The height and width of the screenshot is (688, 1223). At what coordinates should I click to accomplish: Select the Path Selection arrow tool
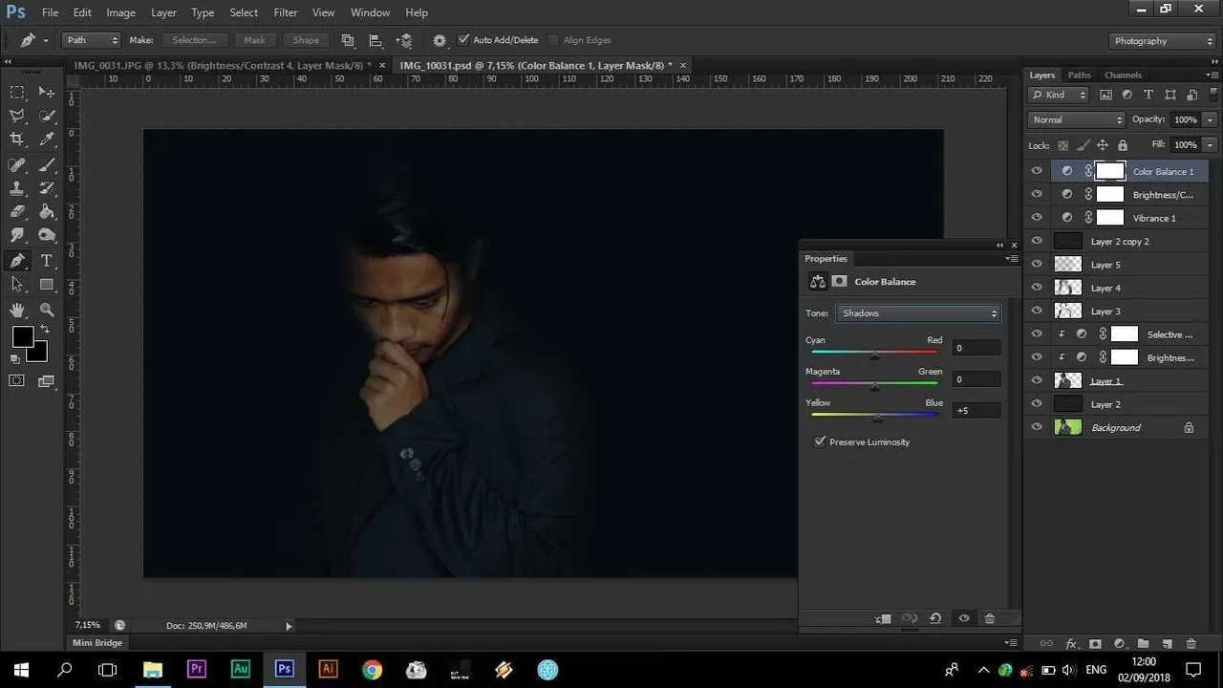click(x=17, y=284)
